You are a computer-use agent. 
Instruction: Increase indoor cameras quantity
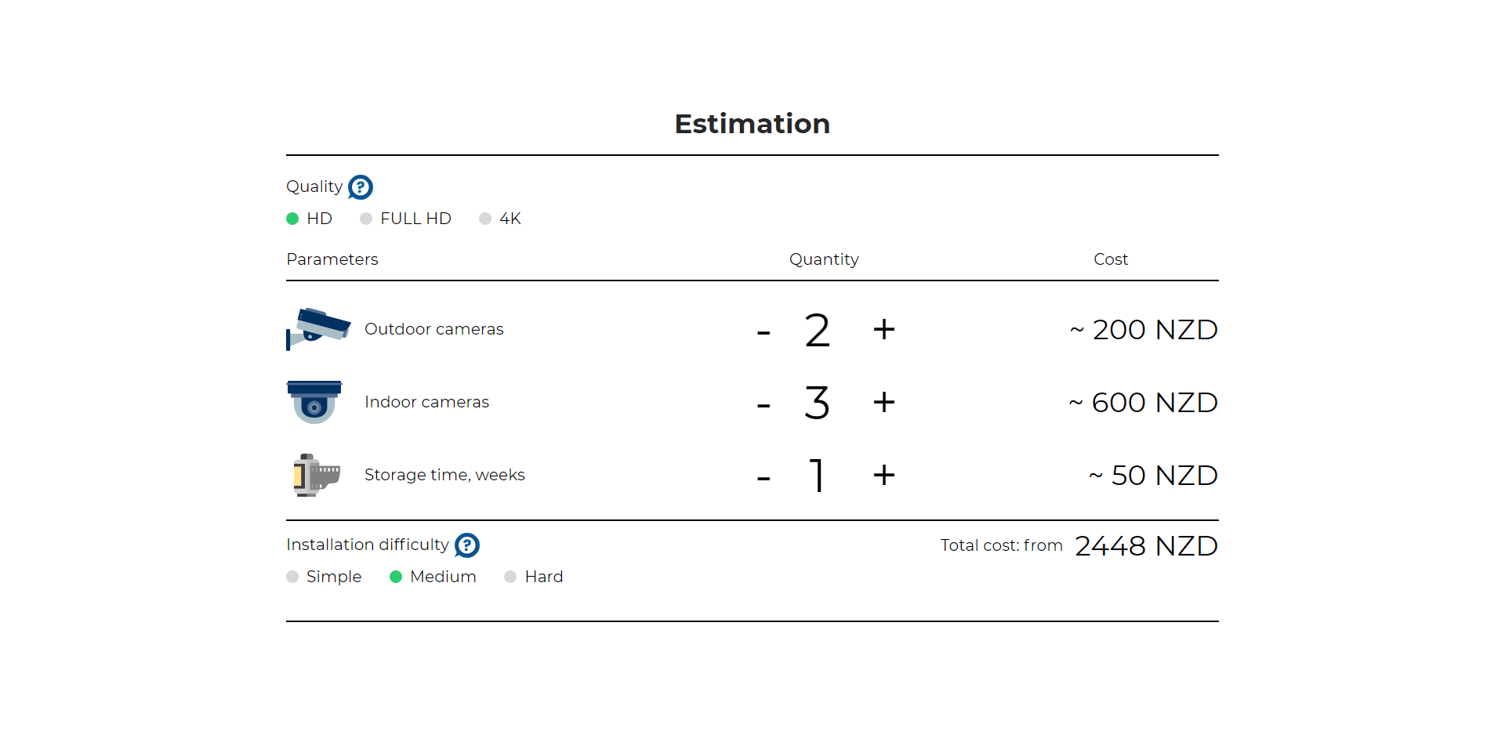coord(884,403)
